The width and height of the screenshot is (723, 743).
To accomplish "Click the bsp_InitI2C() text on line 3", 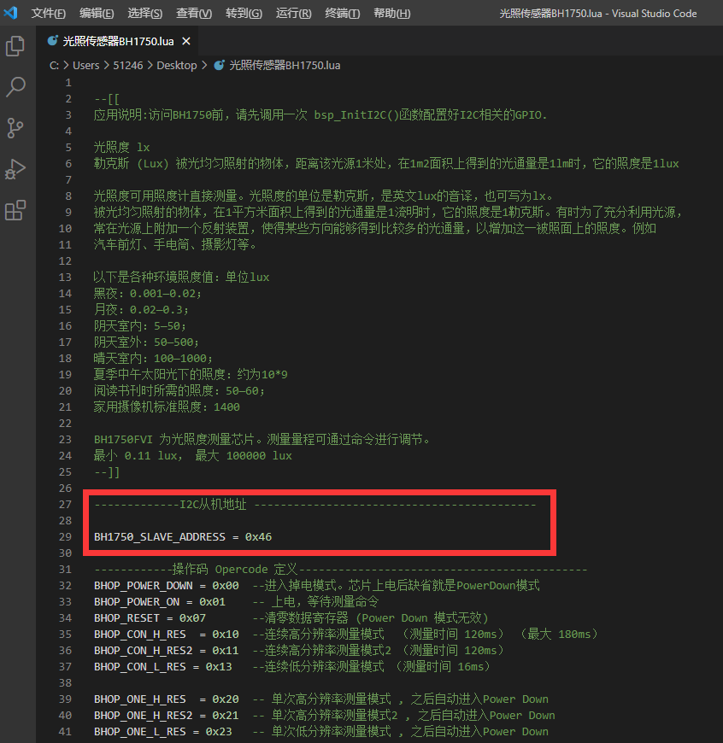I will click(x=356, y=115).
